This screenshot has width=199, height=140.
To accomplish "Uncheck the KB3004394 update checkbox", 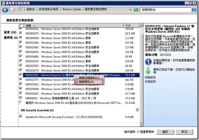I will coord(21,37).
